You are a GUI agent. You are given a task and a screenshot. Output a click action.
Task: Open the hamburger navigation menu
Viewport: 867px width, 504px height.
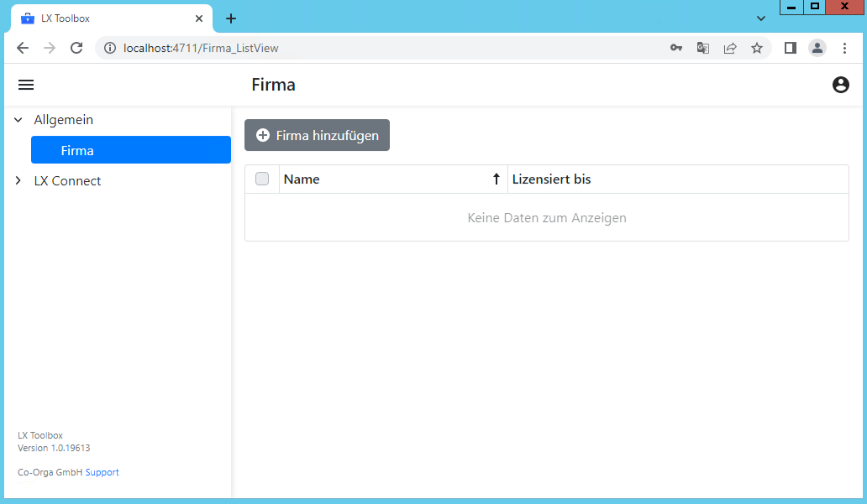(x=26, y=85)
